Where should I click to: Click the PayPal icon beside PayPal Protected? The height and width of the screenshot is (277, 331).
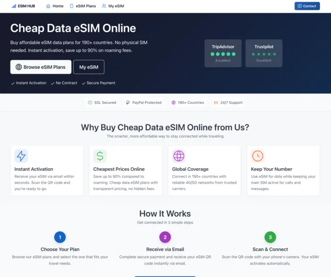click(x=128, y=103)
